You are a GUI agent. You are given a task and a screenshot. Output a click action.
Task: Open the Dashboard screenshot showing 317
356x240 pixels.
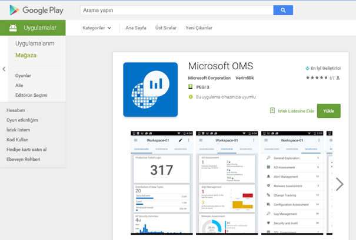click(161, 182)
